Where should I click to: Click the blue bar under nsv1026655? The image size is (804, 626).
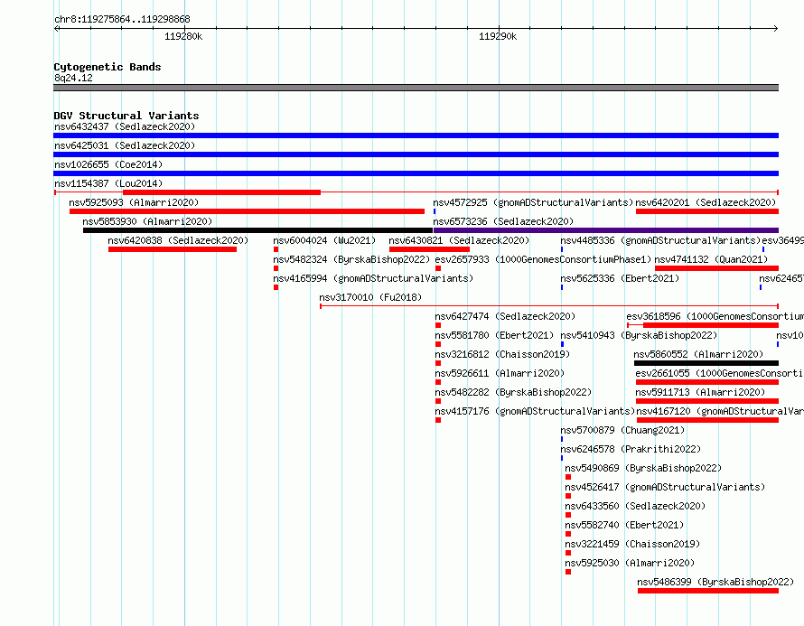416,173
